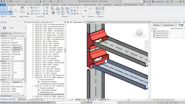This screenshot has height=104, width=185.
Task: Open the Выбор dropdown under Modify
Action: pos(4,16)
